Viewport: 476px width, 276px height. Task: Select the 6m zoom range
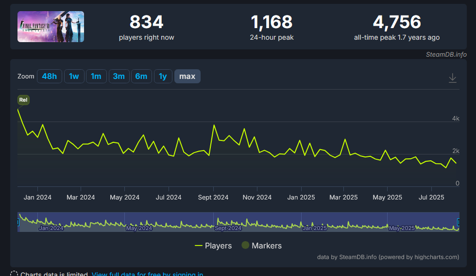141,77
